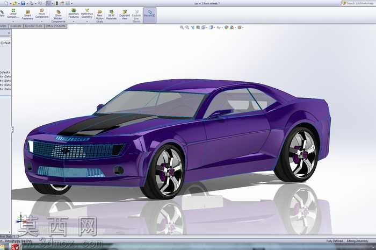376x250 pixels.
Task: Click the coordinate triad in the viewport corner
Action: (20, 219)
